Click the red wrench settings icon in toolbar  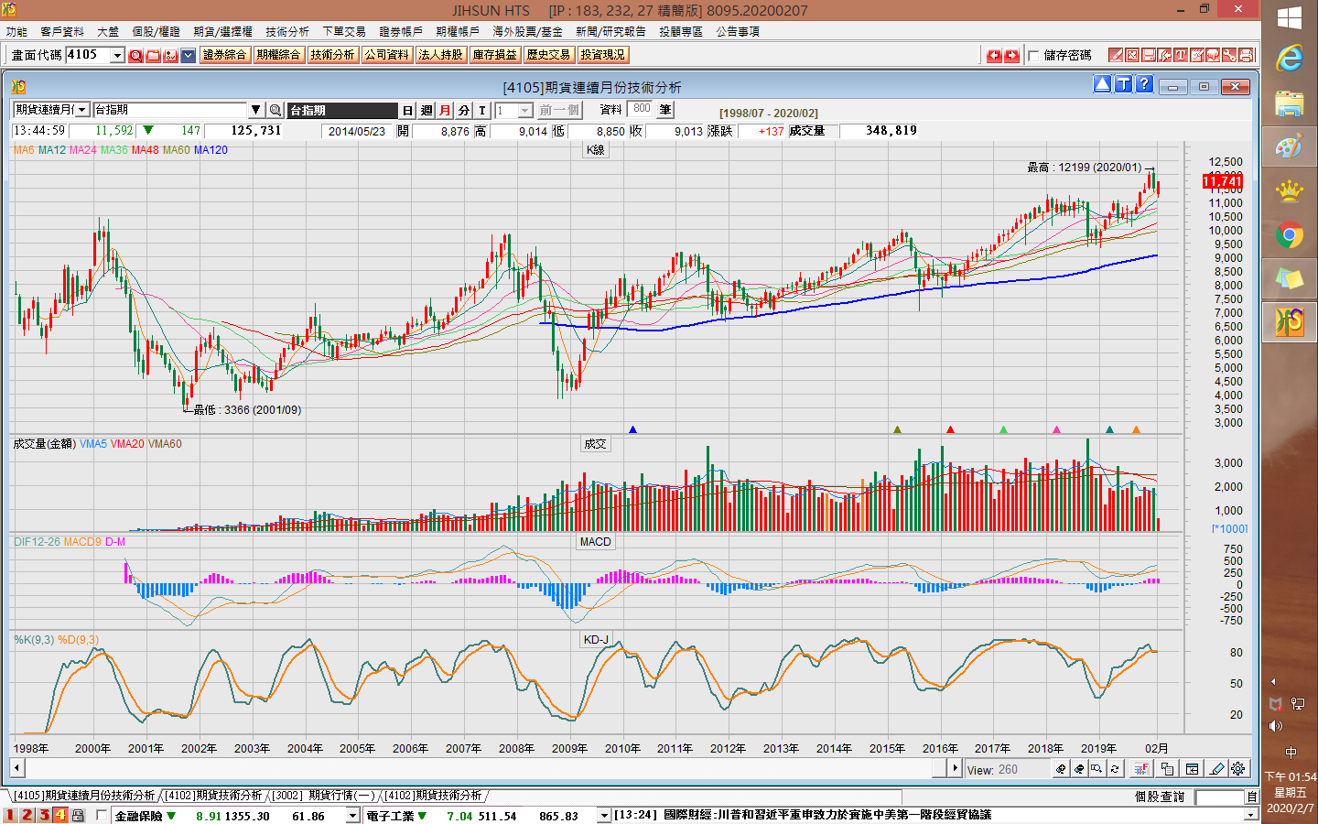coord(1229,55)
